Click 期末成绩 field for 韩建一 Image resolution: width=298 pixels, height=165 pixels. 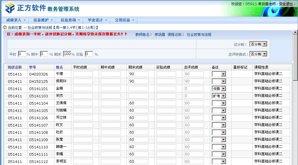[138, 147]
